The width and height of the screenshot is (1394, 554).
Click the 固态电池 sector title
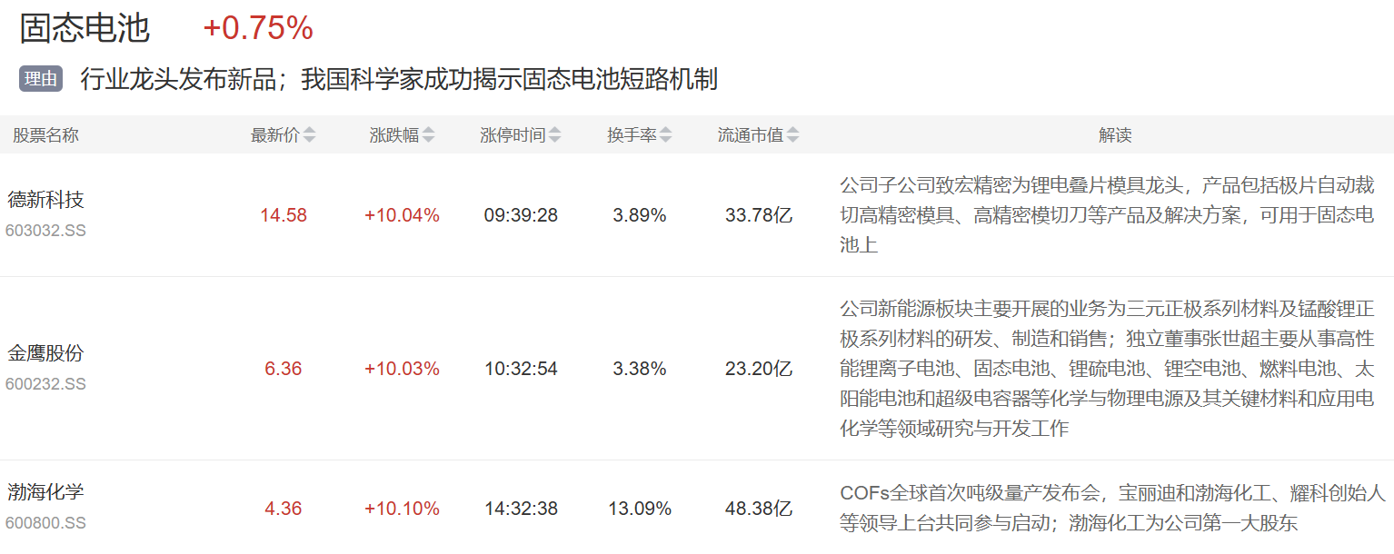pyautogui.click(x=85, y=28)
